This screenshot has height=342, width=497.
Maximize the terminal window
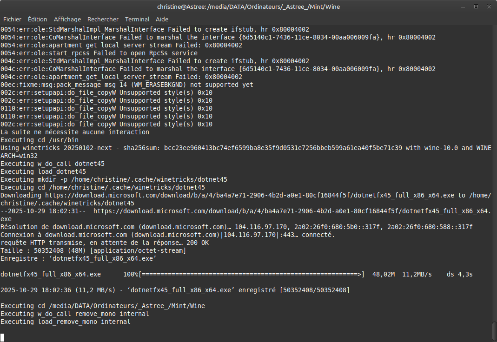click(x=476, y=7)
